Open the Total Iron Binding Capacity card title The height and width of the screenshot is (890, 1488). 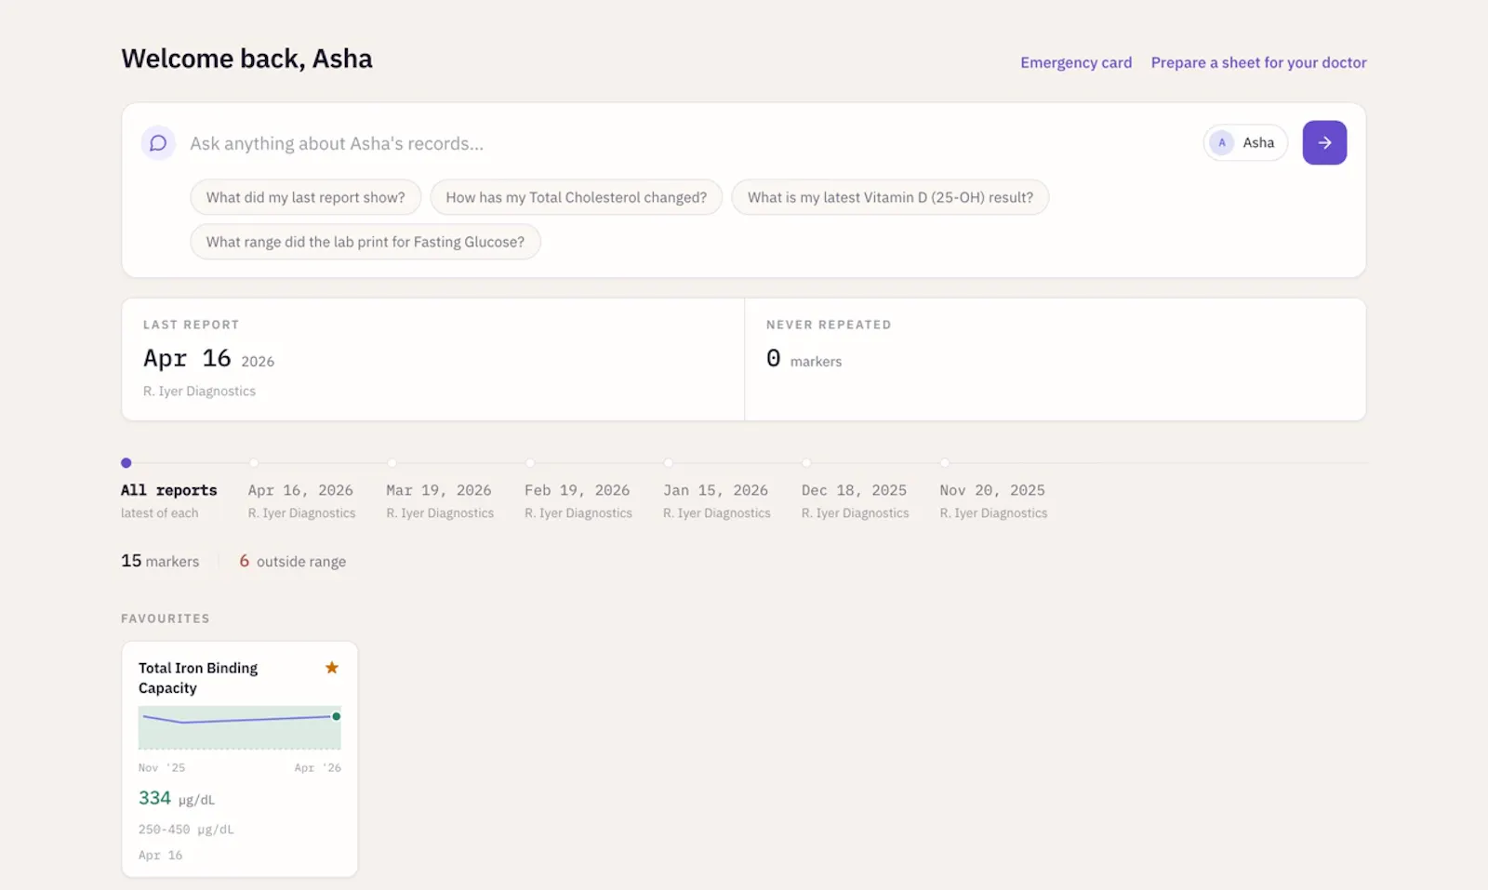[198, 678]
